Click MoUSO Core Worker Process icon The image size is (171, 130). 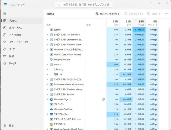[51, 54]
